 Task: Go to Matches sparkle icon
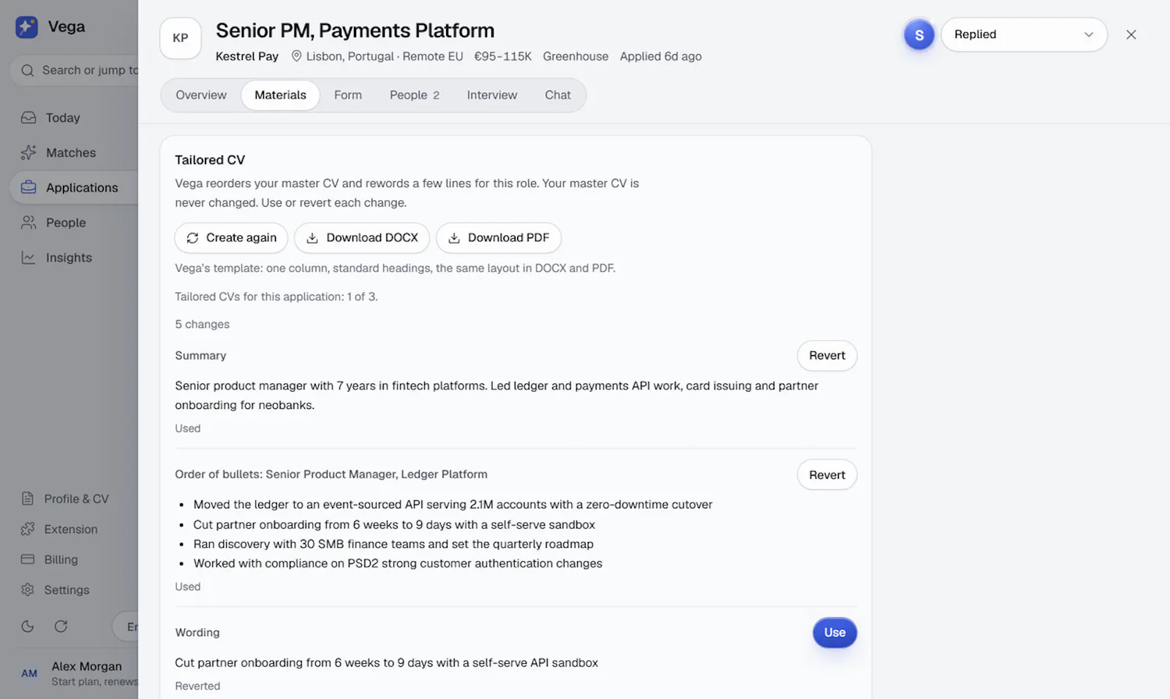[x=29, y=153]
